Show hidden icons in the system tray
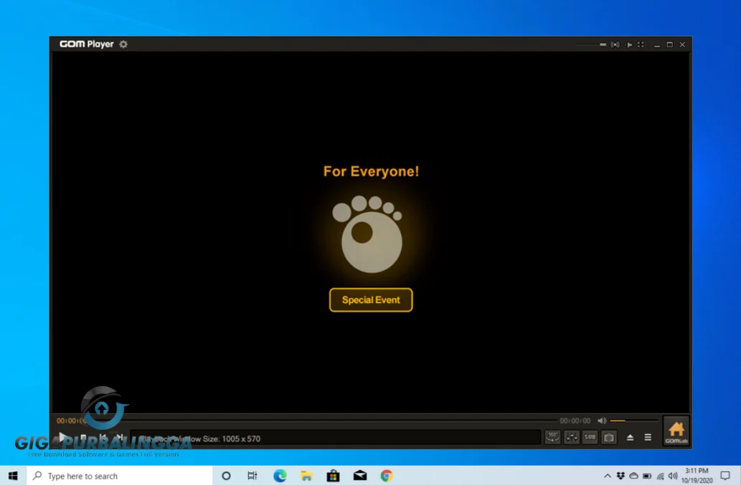 click(x=608, y=475)
